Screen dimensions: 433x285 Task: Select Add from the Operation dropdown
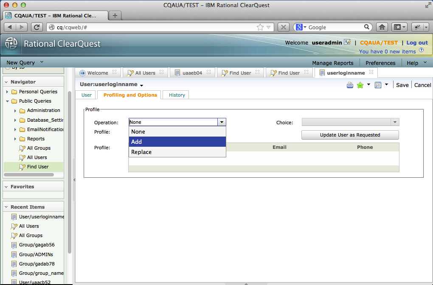pyautogui.click(x=177, y=142)
